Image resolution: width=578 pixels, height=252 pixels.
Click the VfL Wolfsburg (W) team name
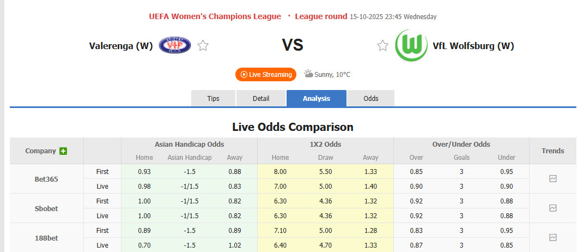click(x=473, y=46)
